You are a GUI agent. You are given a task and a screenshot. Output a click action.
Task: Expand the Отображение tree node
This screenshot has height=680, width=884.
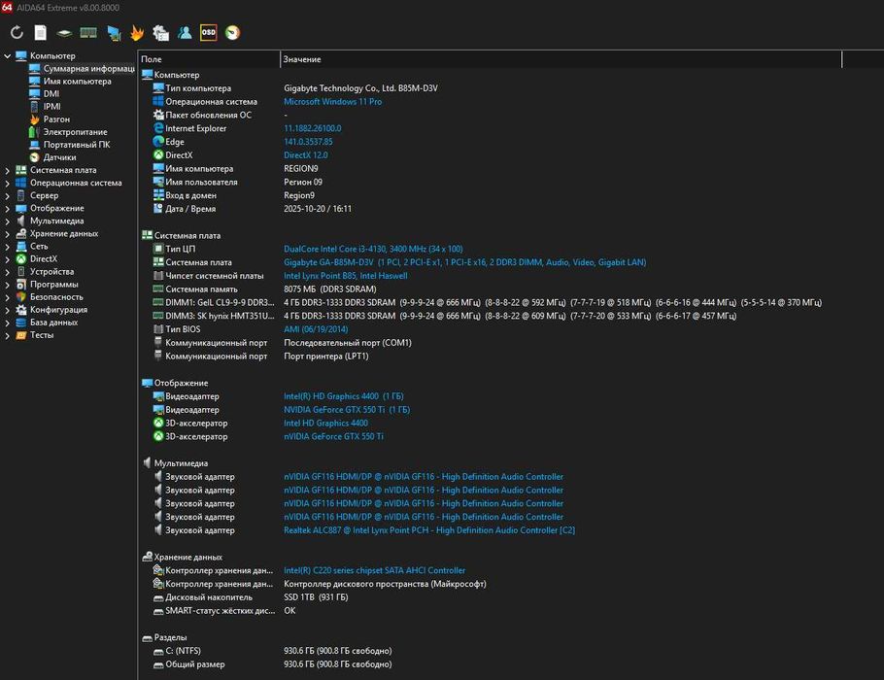coord(8,208)
